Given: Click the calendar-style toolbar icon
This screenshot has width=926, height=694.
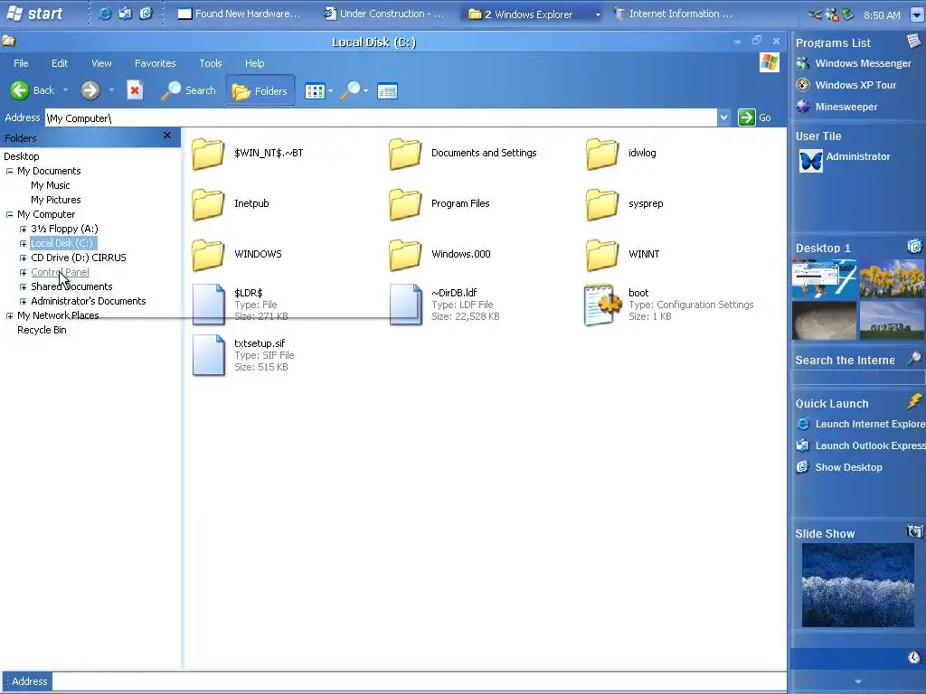Looking at the screenshot, I should click(387, 91).
